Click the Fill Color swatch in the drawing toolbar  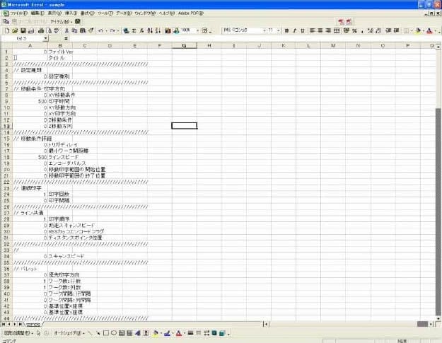[156, 333]
